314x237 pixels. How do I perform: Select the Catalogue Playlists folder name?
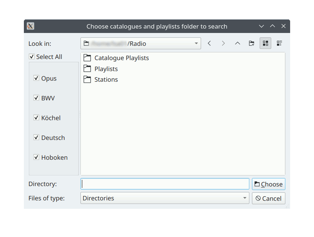122,58
